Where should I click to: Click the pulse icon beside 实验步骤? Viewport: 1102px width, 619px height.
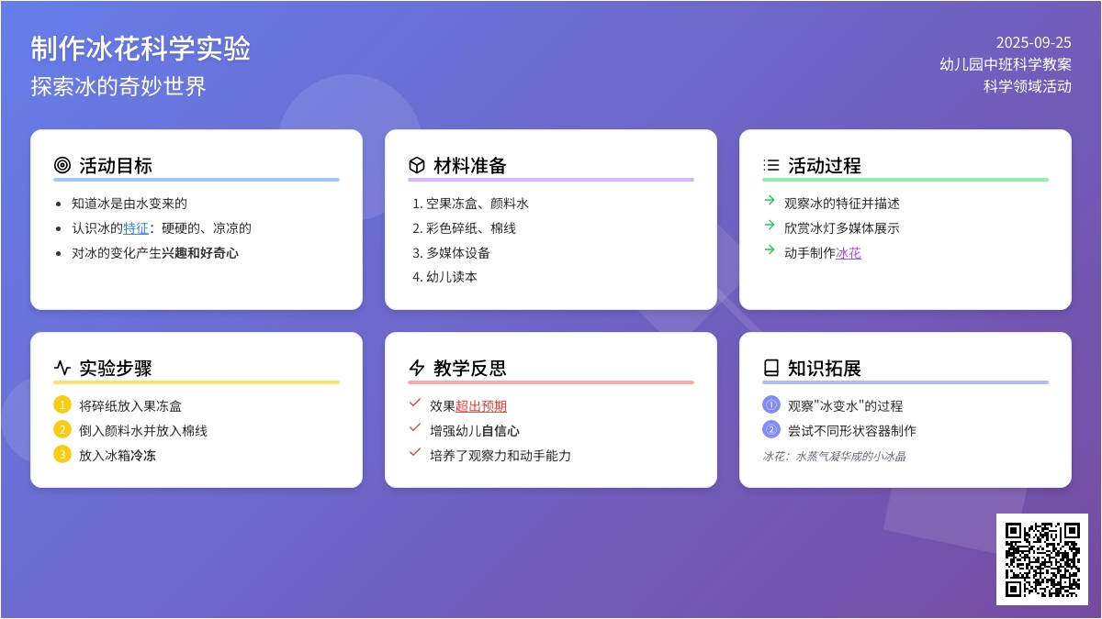(x=62, y=369)
